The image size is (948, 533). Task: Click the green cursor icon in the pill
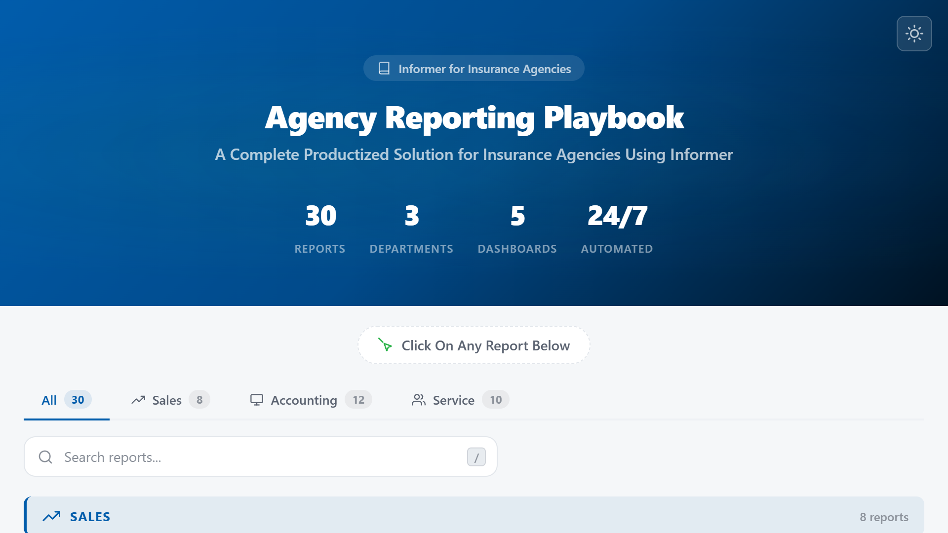385,345
